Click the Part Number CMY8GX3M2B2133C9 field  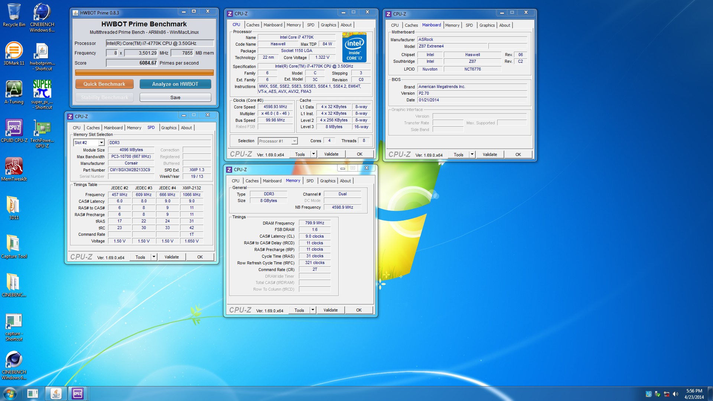point(131,170)
